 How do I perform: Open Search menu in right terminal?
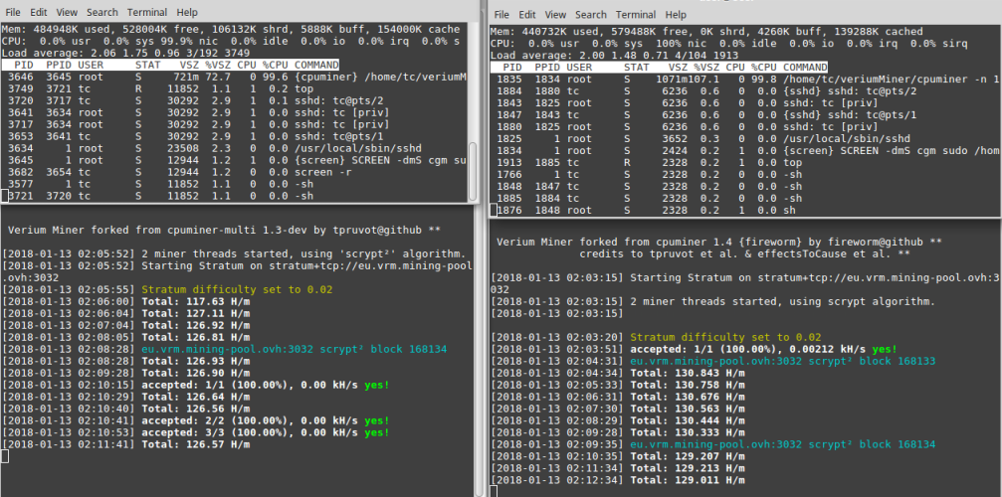coord(591,15)
